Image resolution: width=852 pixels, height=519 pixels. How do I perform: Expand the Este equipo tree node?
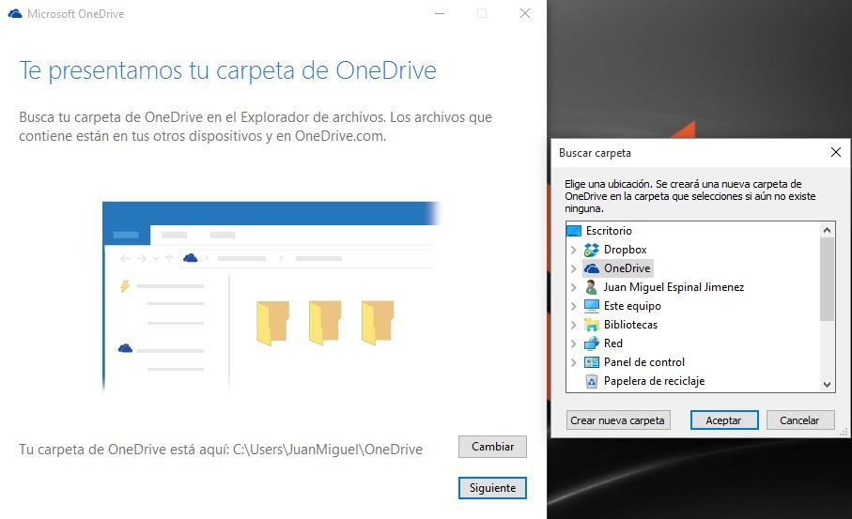(x=573, y=306)
